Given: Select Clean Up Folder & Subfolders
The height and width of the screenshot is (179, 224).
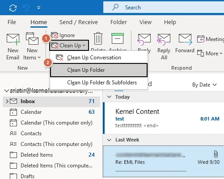Looking at the screenshot, I should [x=99, y=83].
